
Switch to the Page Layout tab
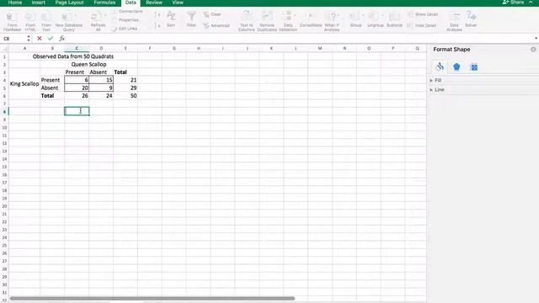point(69,3)
